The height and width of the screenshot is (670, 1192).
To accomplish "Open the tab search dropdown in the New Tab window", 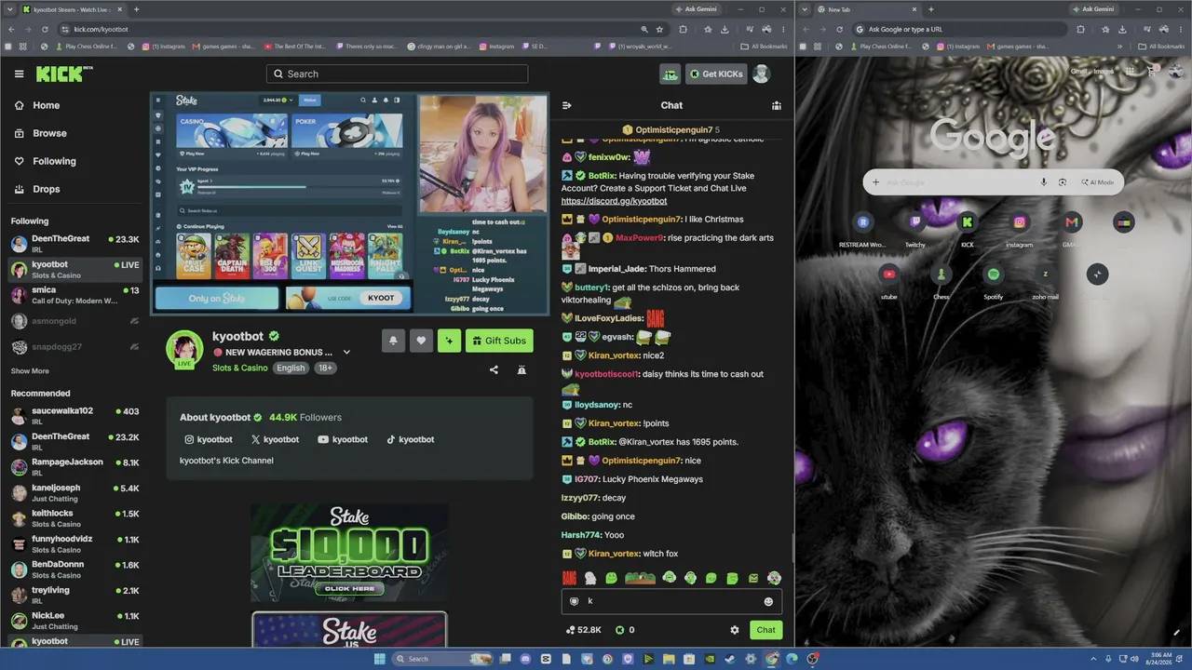I will pyautogui.click(x=805, y=9).
